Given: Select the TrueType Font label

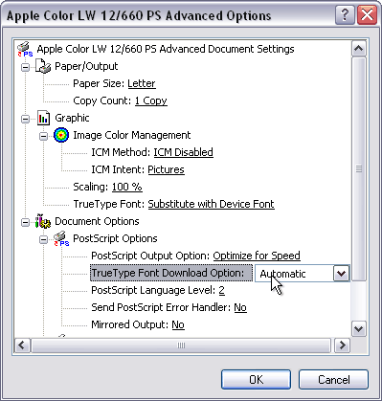Looking at the screenshot, I should point(109,204).
